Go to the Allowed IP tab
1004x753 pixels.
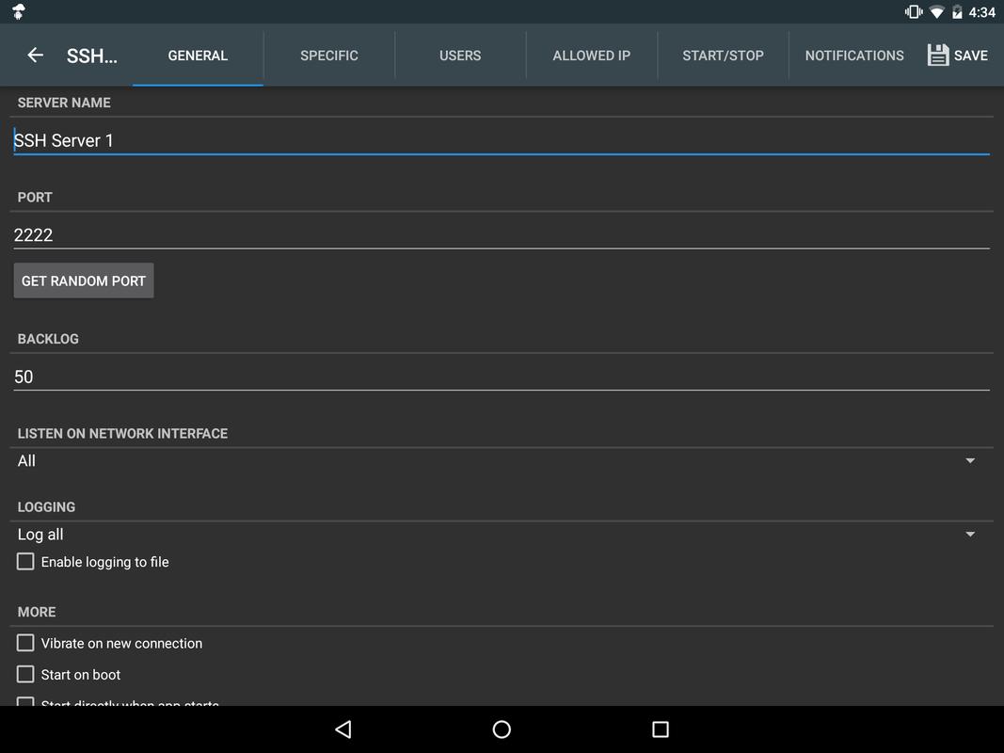[x=592, y=56]
